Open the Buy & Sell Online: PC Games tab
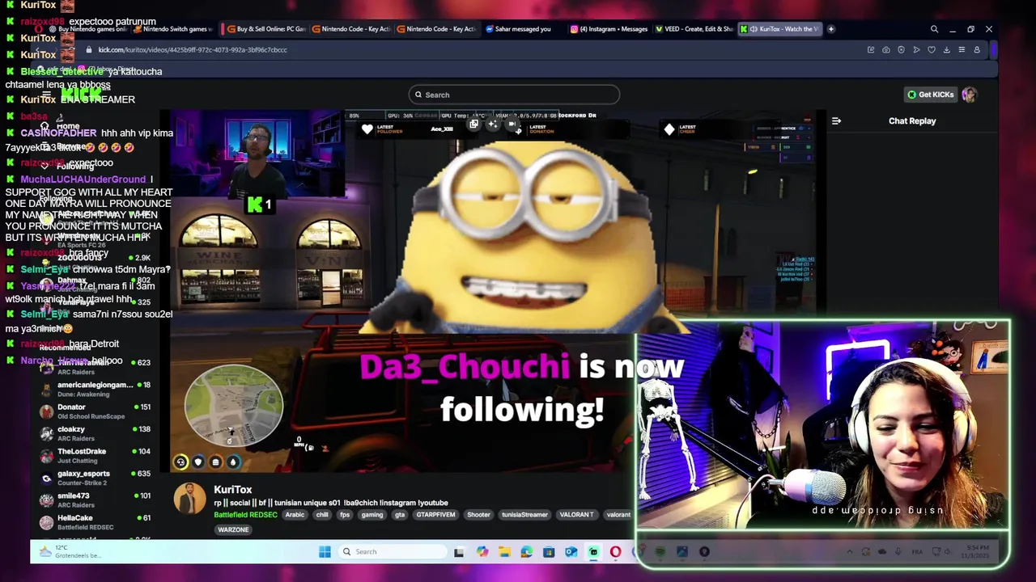 click(x=265, y=29)
